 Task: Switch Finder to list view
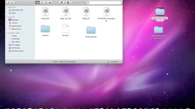[x=42, y=3]
